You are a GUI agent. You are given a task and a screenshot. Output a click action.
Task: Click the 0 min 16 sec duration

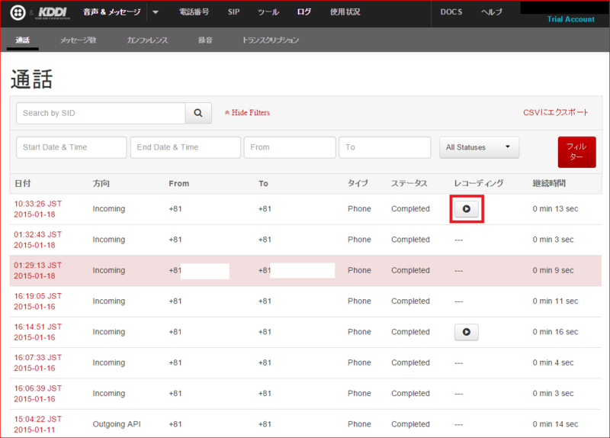[556, 332]
